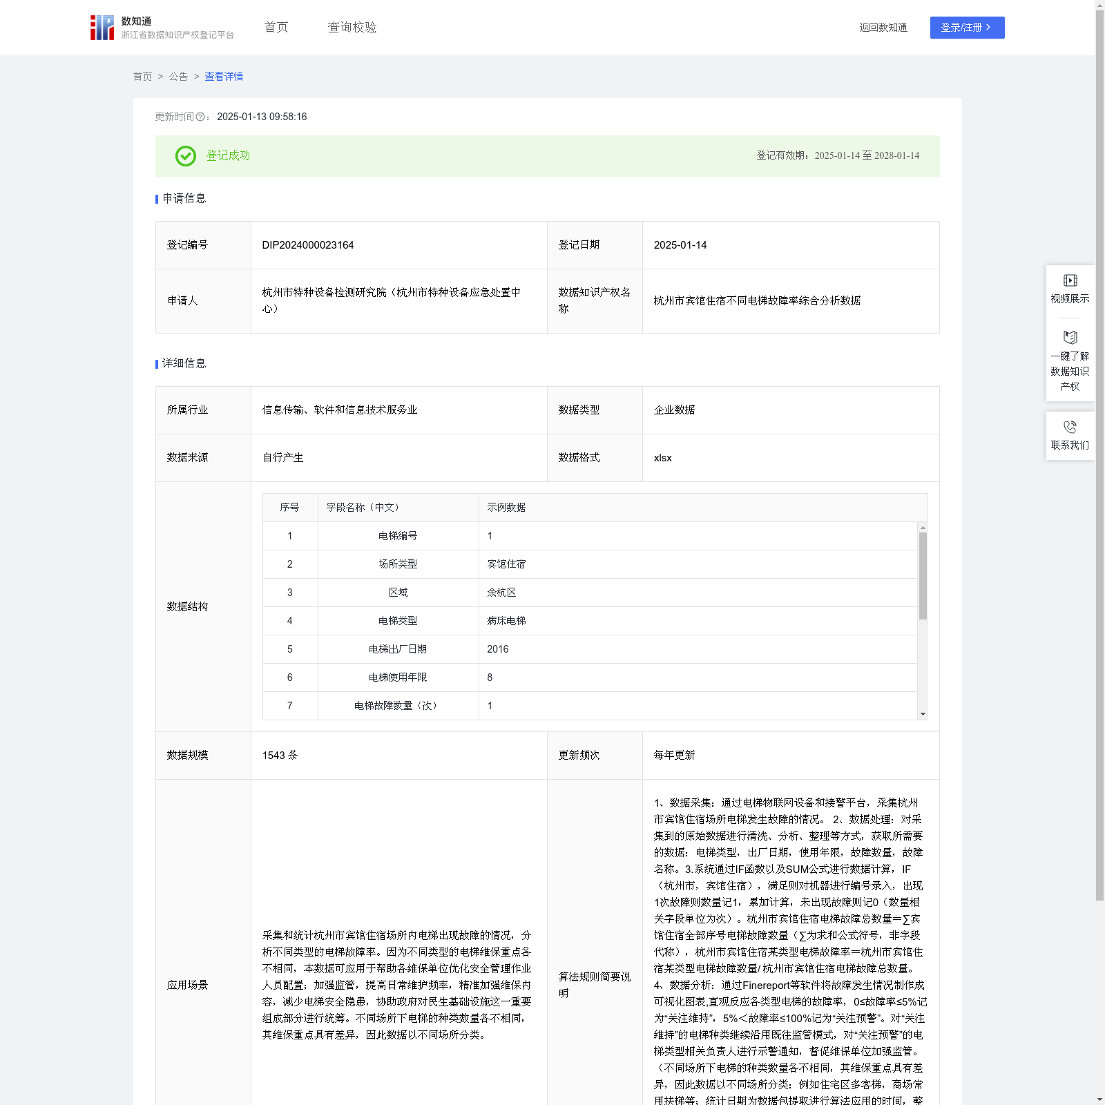
Task: Click the xlsx data format value
Action: click(x=662, y=458)
